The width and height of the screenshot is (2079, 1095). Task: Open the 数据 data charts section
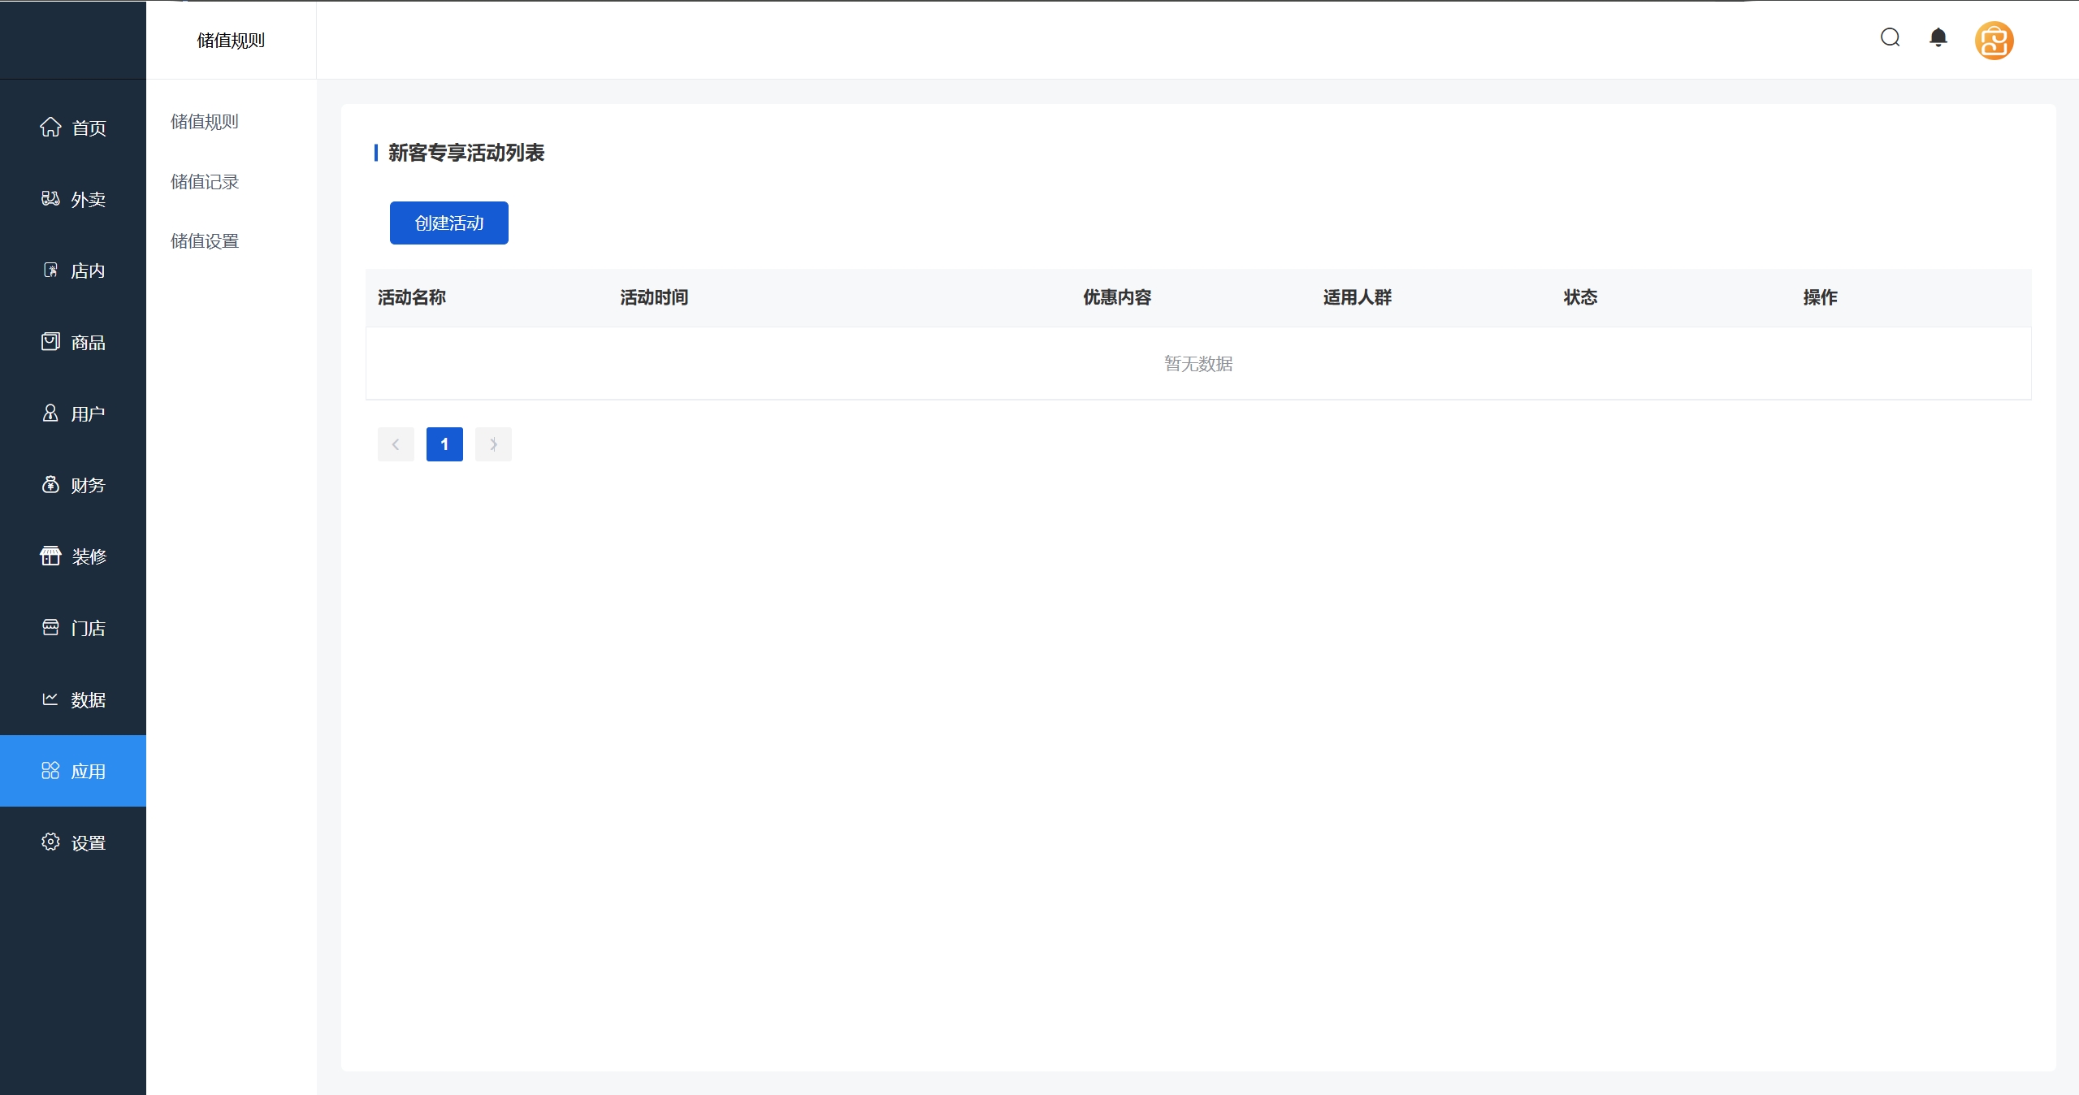(x=73, y=699)
